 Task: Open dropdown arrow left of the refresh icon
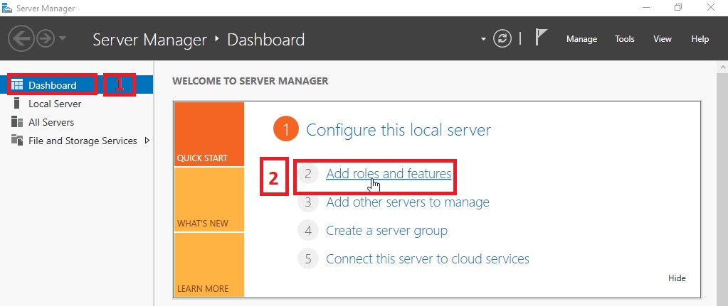pos(483,39)
